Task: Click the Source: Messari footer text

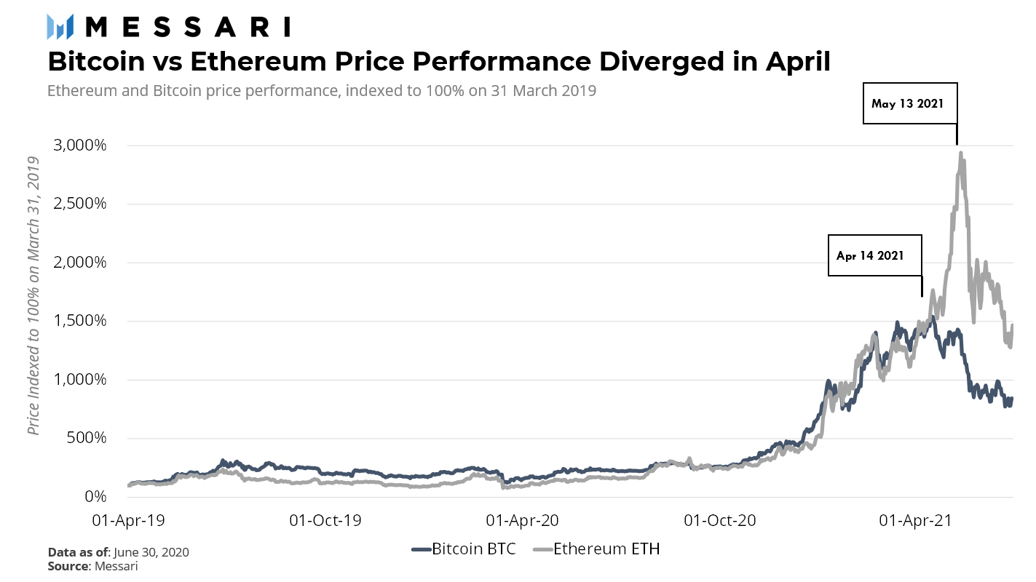Action: click(x=92, y=565)
